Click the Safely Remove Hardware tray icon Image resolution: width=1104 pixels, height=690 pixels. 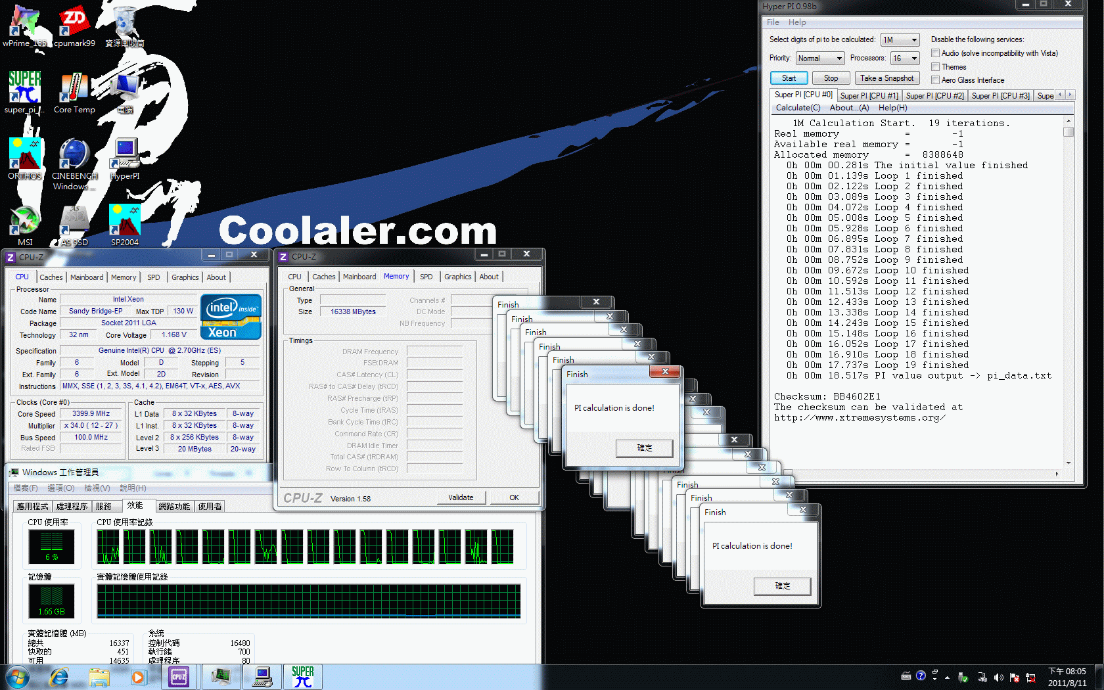(x=963, y=677)
